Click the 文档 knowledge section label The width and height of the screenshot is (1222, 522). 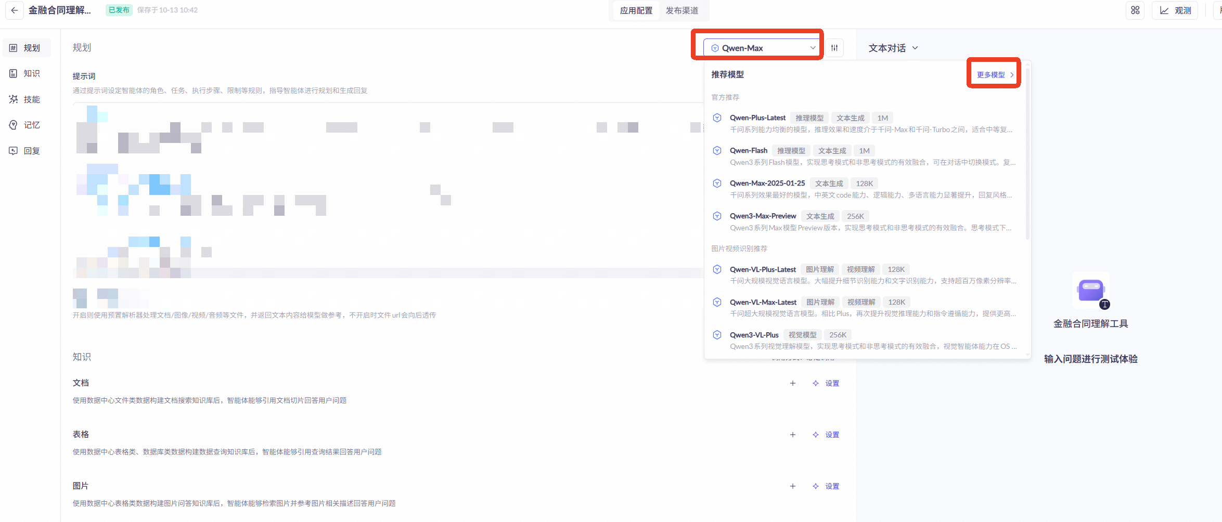click(81, 383)
